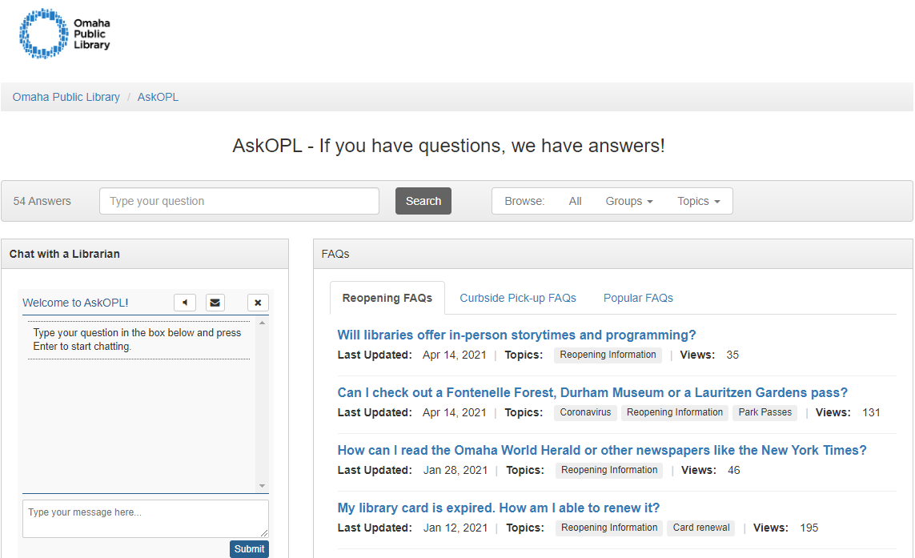Expand the Groups browse filter

(x=629, y=201)
